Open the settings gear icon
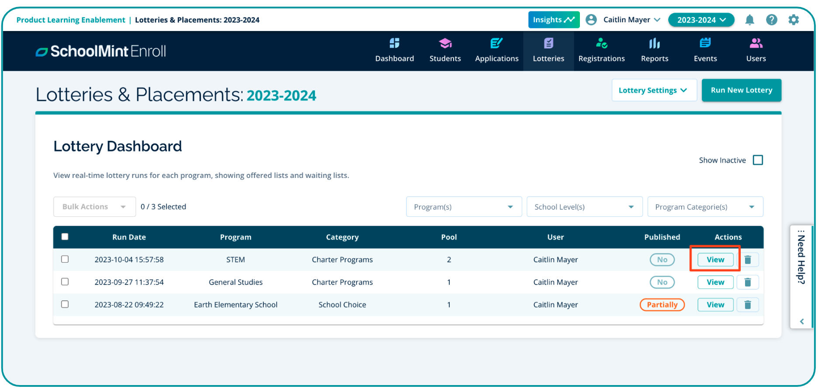The height and width of the screenshot is (389, 822). [793, 20]
